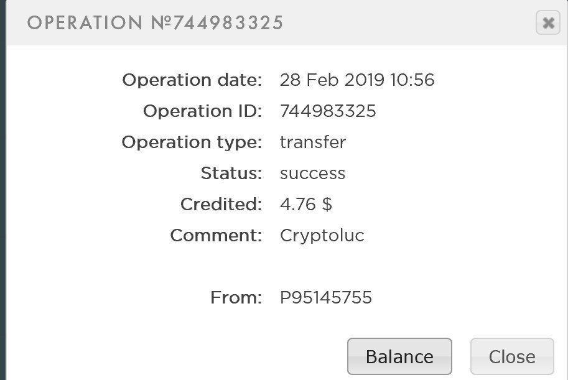The image size is (568, 380).
Task: Select the Operation ID value 744983325
Action: point(328,111)
